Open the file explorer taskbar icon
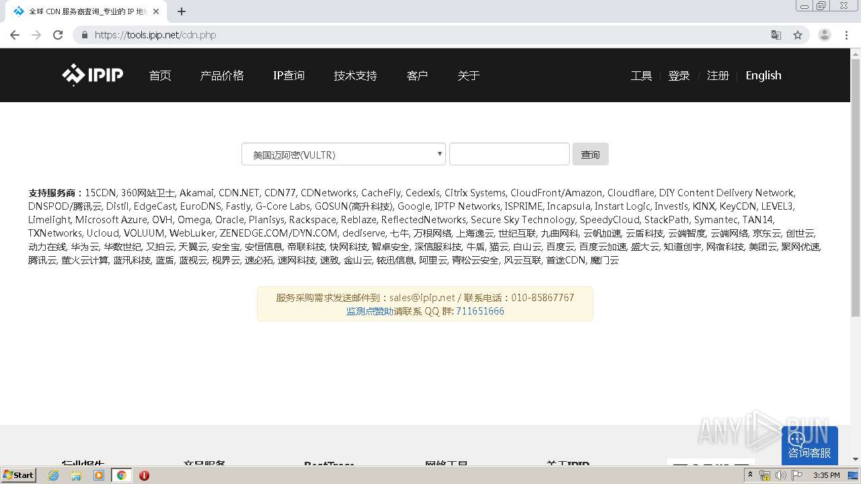 76,475
